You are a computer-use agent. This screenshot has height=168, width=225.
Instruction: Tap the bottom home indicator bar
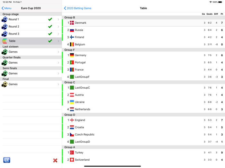click(x=113, y=166)
